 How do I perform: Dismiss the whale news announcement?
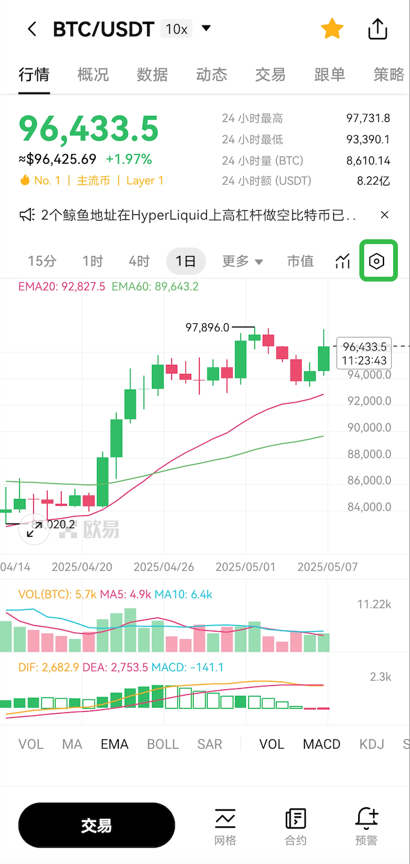coord(385,214)
